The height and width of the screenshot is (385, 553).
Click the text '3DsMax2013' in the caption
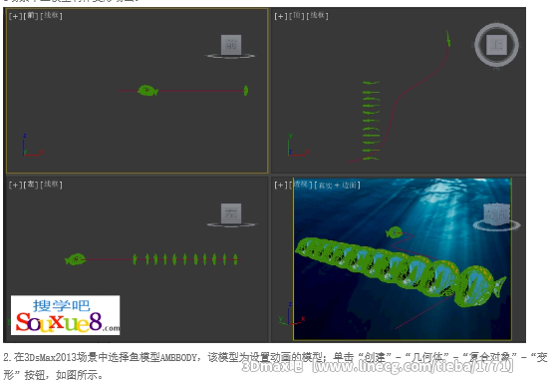coord(51,358)
